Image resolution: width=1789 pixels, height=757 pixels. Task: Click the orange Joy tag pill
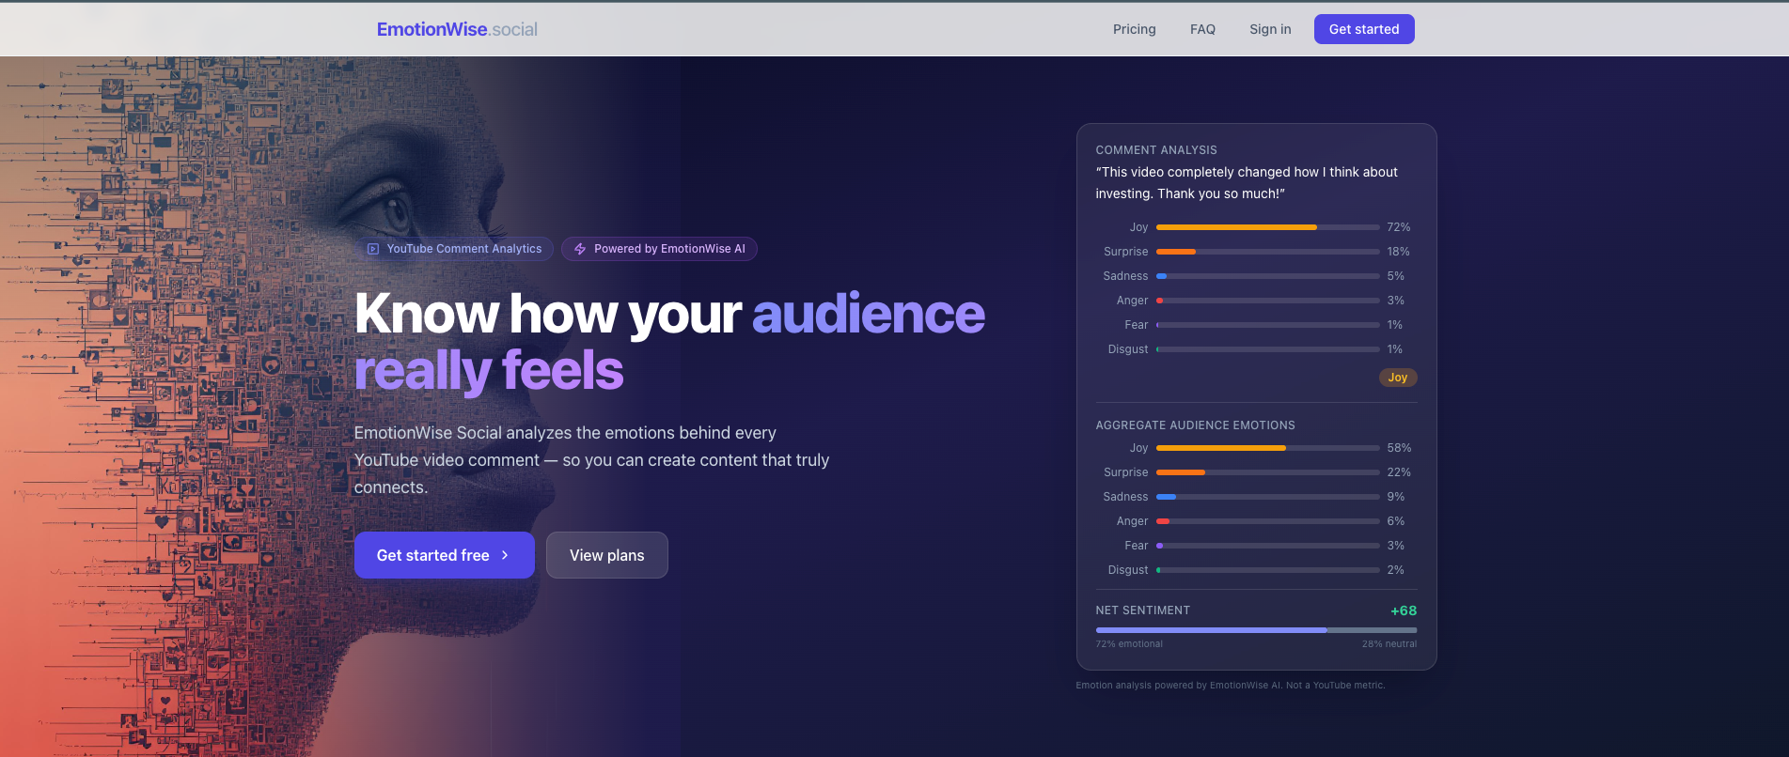click(1397, 378)
